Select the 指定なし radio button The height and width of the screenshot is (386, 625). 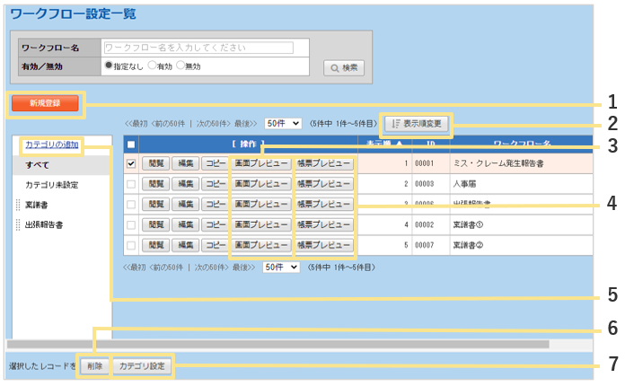pyautogui.click(x=110, y=66)
